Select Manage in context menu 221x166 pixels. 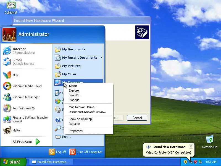[x=88, y=100]
